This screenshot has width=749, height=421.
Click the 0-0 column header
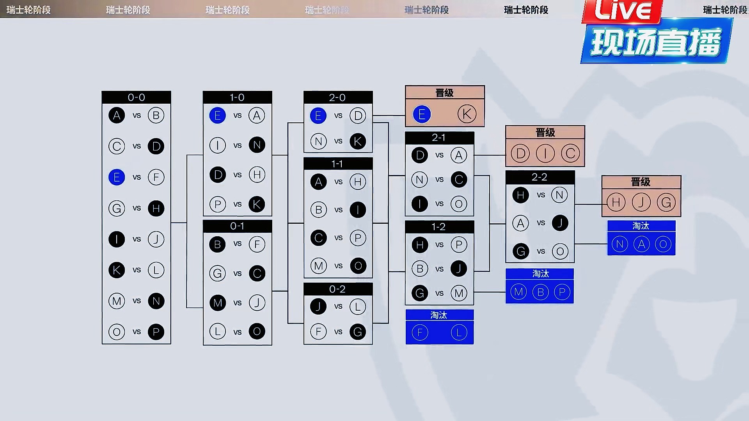[x=136, y=97]
